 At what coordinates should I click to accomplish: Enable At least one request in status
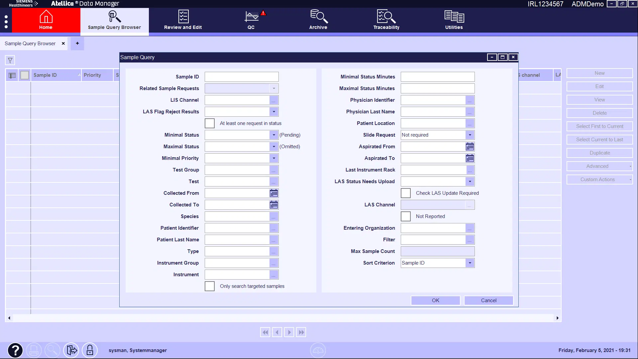point(210,123)
